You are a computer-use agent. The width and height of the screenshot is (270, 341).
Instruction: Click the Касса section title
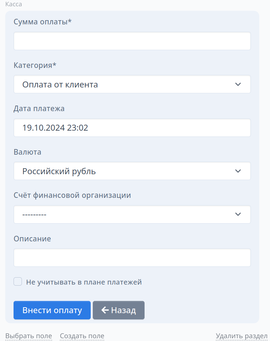tap(14, 4)
